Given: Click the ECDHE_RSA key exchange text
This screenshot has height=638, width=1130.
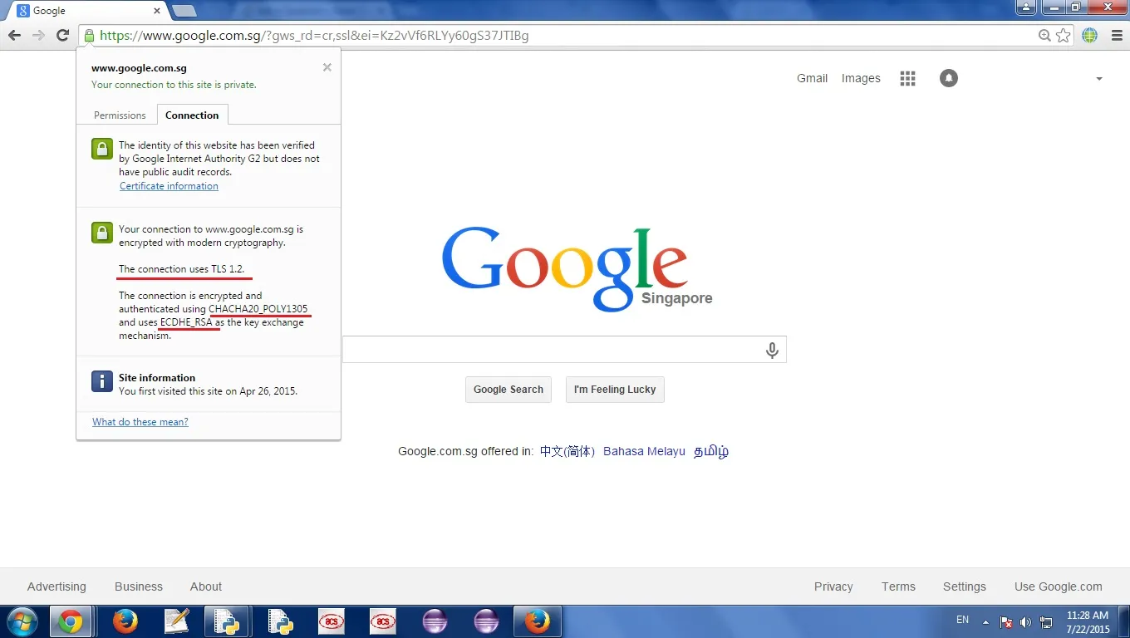Looking at the screenshot, I should point(186,322).
